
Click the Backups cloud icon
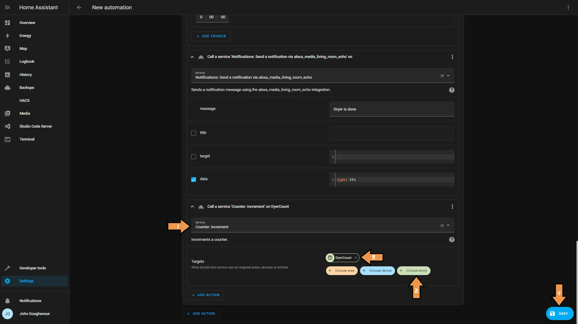[x=8, y=88]
